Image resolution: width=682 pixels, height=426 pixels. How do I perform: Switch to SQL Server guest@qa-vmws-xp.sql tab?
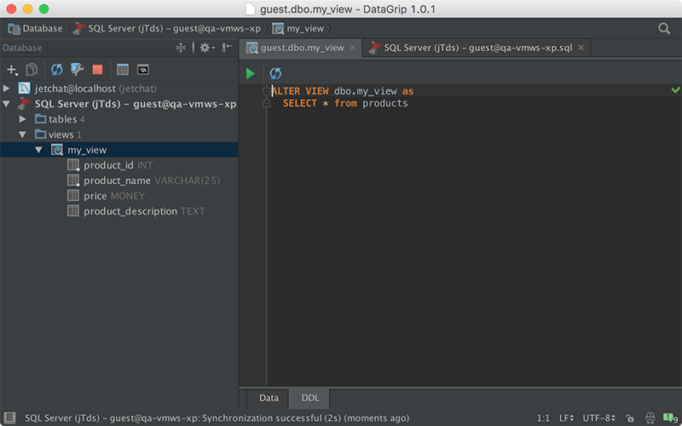click(x=477, y=48)
